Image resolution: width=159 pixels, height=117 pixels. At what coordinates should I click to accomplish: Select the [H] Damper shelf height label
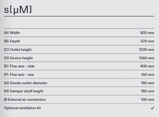24,91
